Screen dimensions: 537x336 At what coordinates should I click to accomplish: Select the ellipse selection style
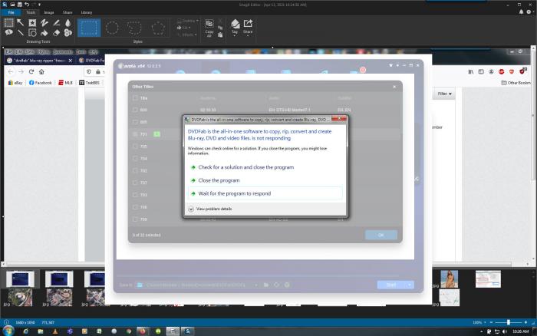[112, 29]
